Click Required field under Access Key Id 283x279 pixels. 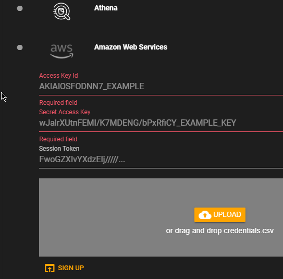58,103
